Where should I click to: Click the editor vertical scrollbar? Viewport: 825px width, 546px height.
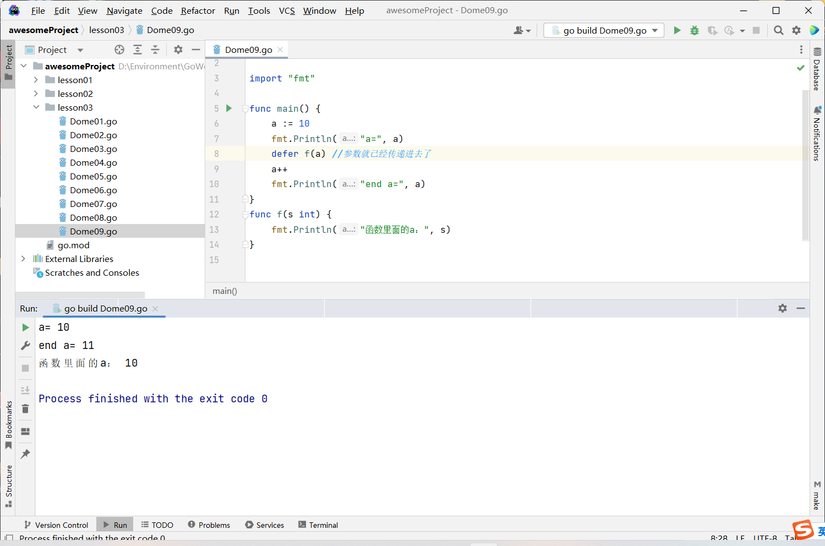(x=805, y=165)
